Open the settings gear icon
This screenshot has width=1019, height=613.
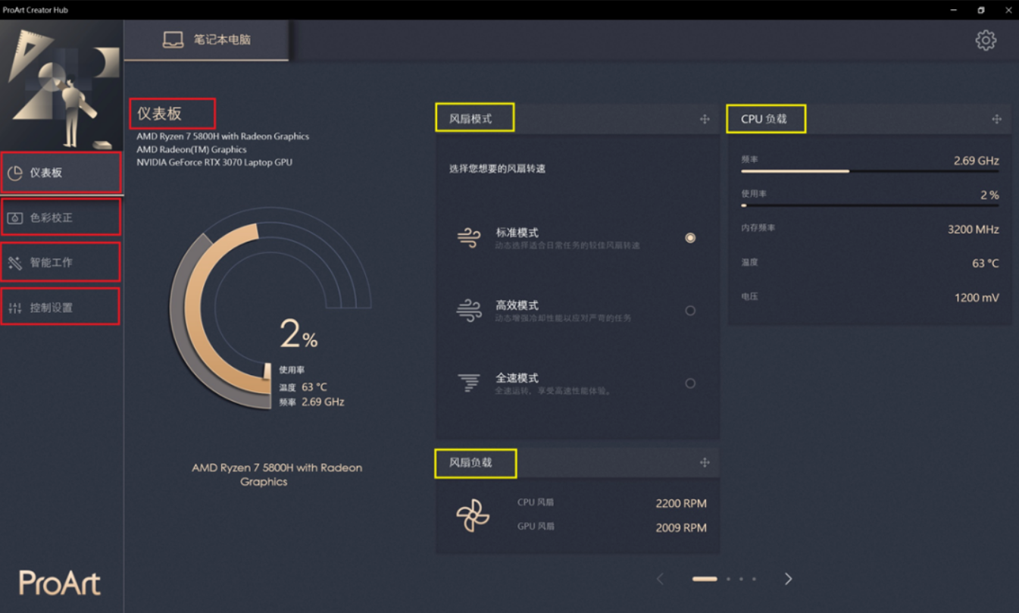coord(986,40)
